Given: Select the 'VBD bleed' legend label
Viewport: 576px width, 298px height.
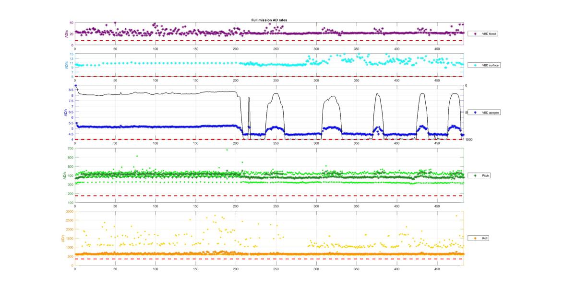Looking at the screenshot, I should (490, 34).
